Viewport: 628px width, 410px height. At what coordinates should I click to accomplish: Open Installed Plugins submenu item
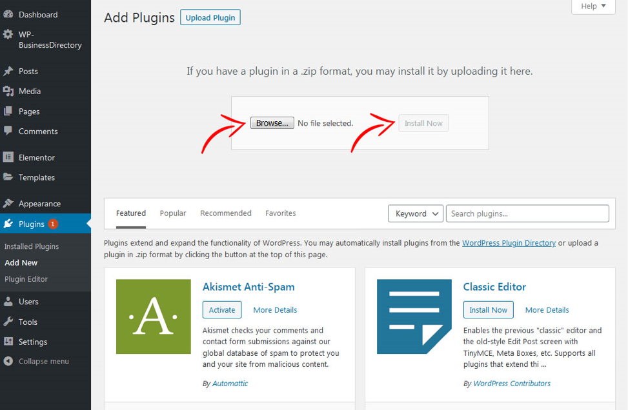tap(32, 246)
